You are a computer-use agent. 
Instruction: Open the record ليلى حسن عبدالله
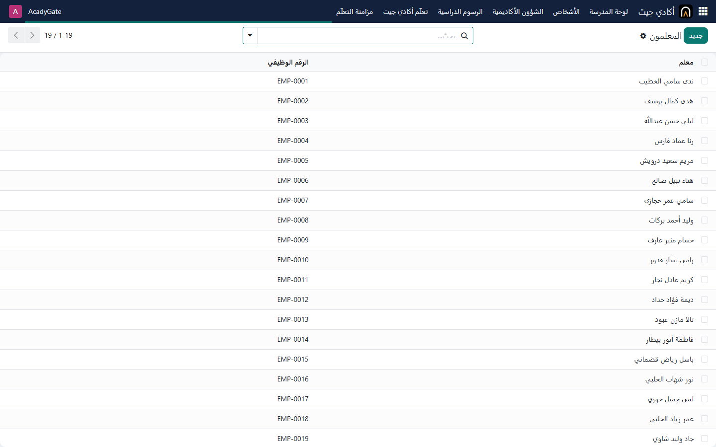(669, 121)
